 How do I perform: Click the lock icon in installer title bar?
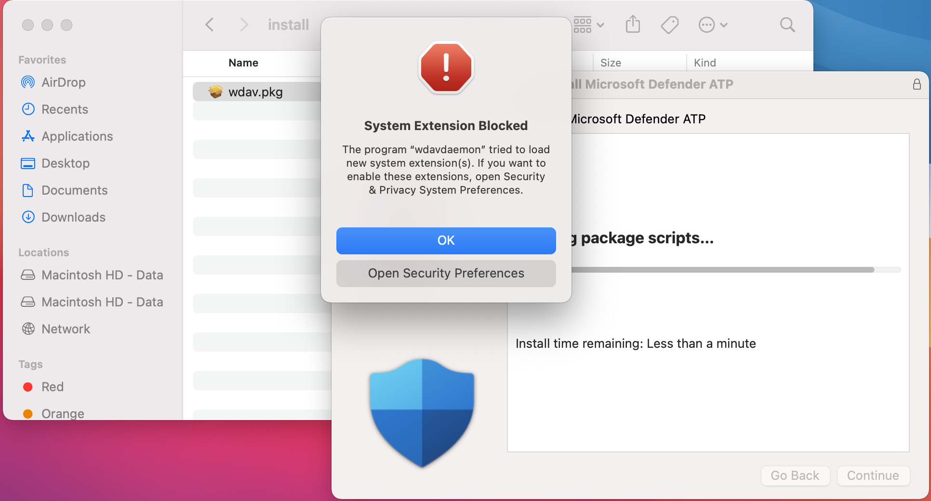(x=917, y=84)
